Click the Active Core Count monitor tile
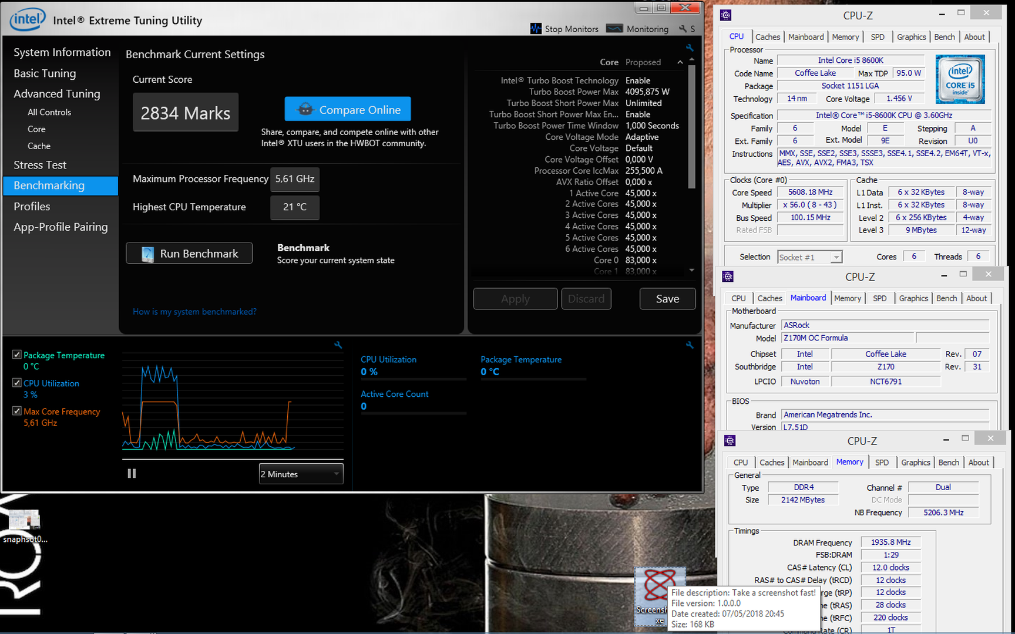1015x634 pixels. 414,401
